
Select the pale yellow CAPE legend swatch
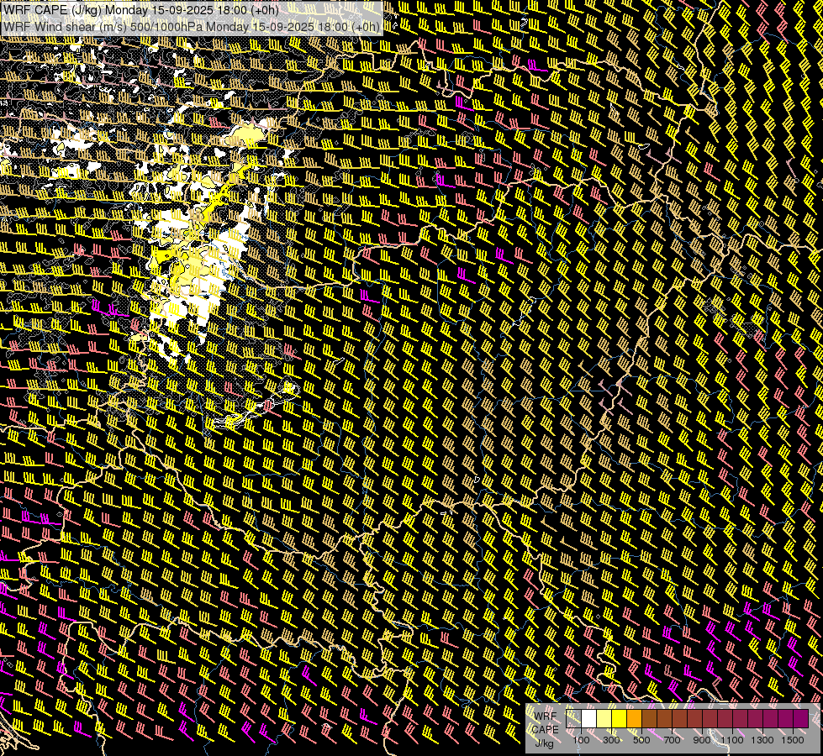tap(604, 718)
